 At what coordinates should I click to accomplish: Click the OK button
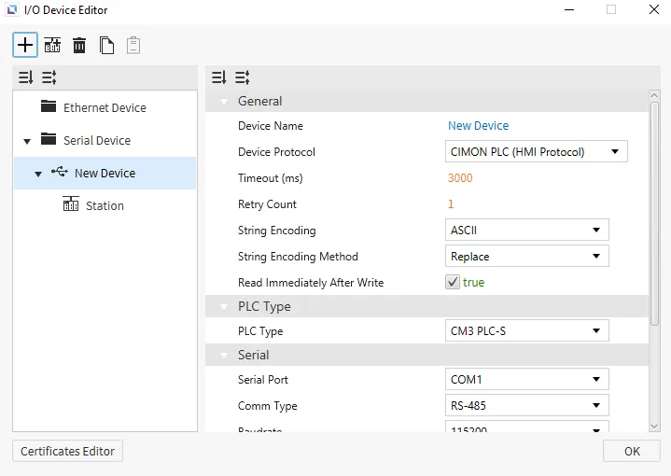pyautogui.click(x=632, y=451)
